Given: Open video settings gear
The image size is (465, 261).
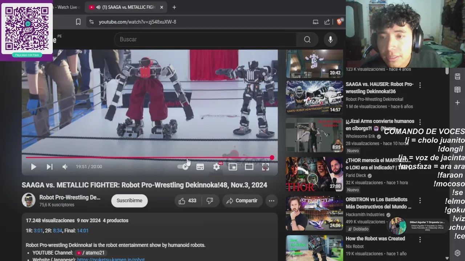Looking at the screenshot, I should click(217, 167).
